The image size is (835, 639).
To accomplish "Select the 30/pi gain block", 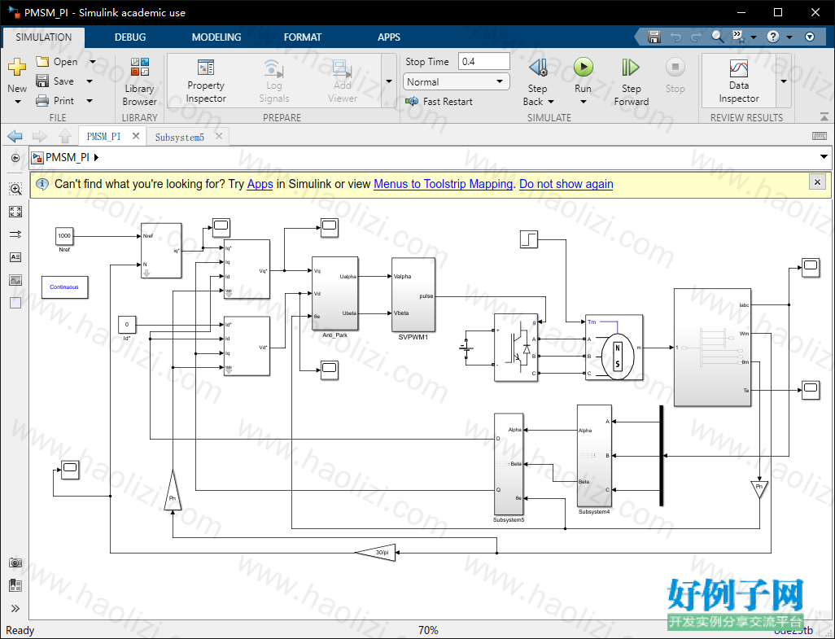I will [x=376, y=552].
